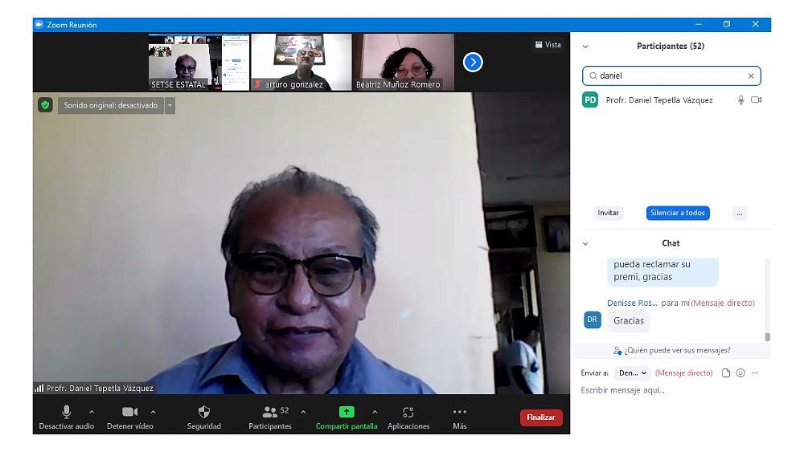Clear the participant search with X

tap(751, 76)
